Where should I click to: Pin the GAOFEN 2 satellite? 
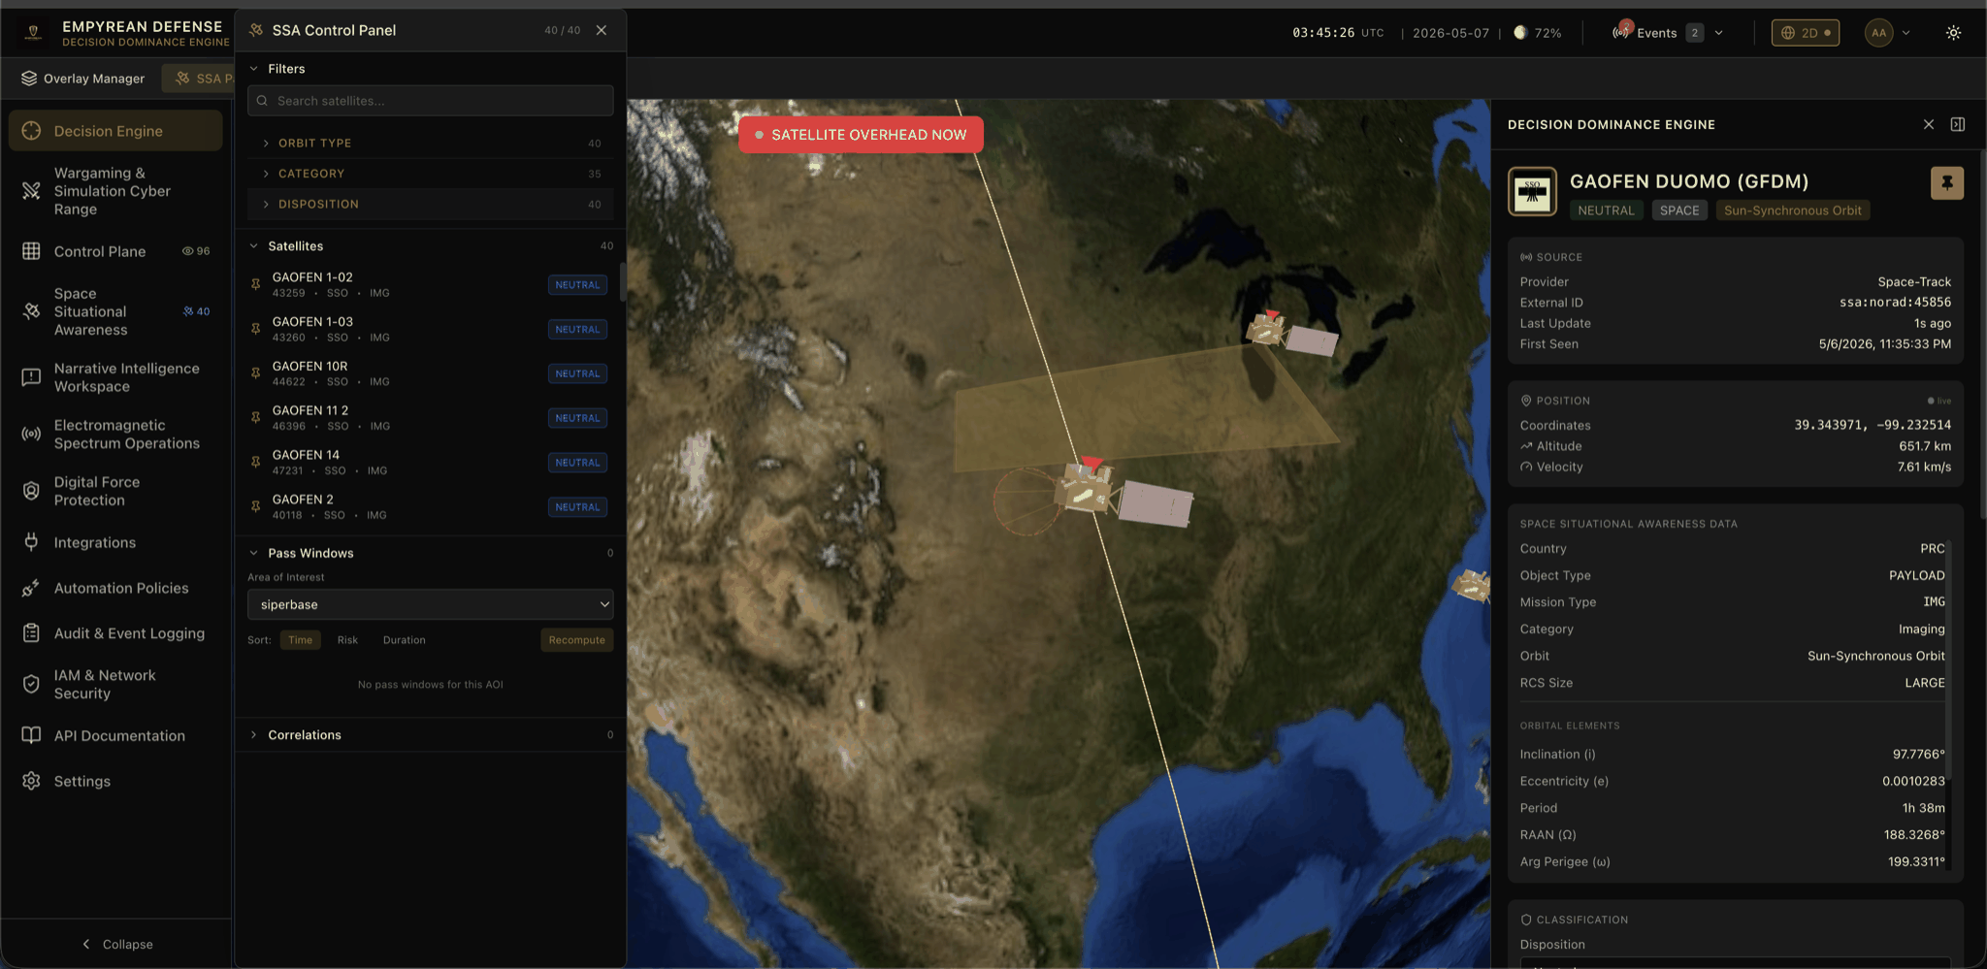[256, 506]
